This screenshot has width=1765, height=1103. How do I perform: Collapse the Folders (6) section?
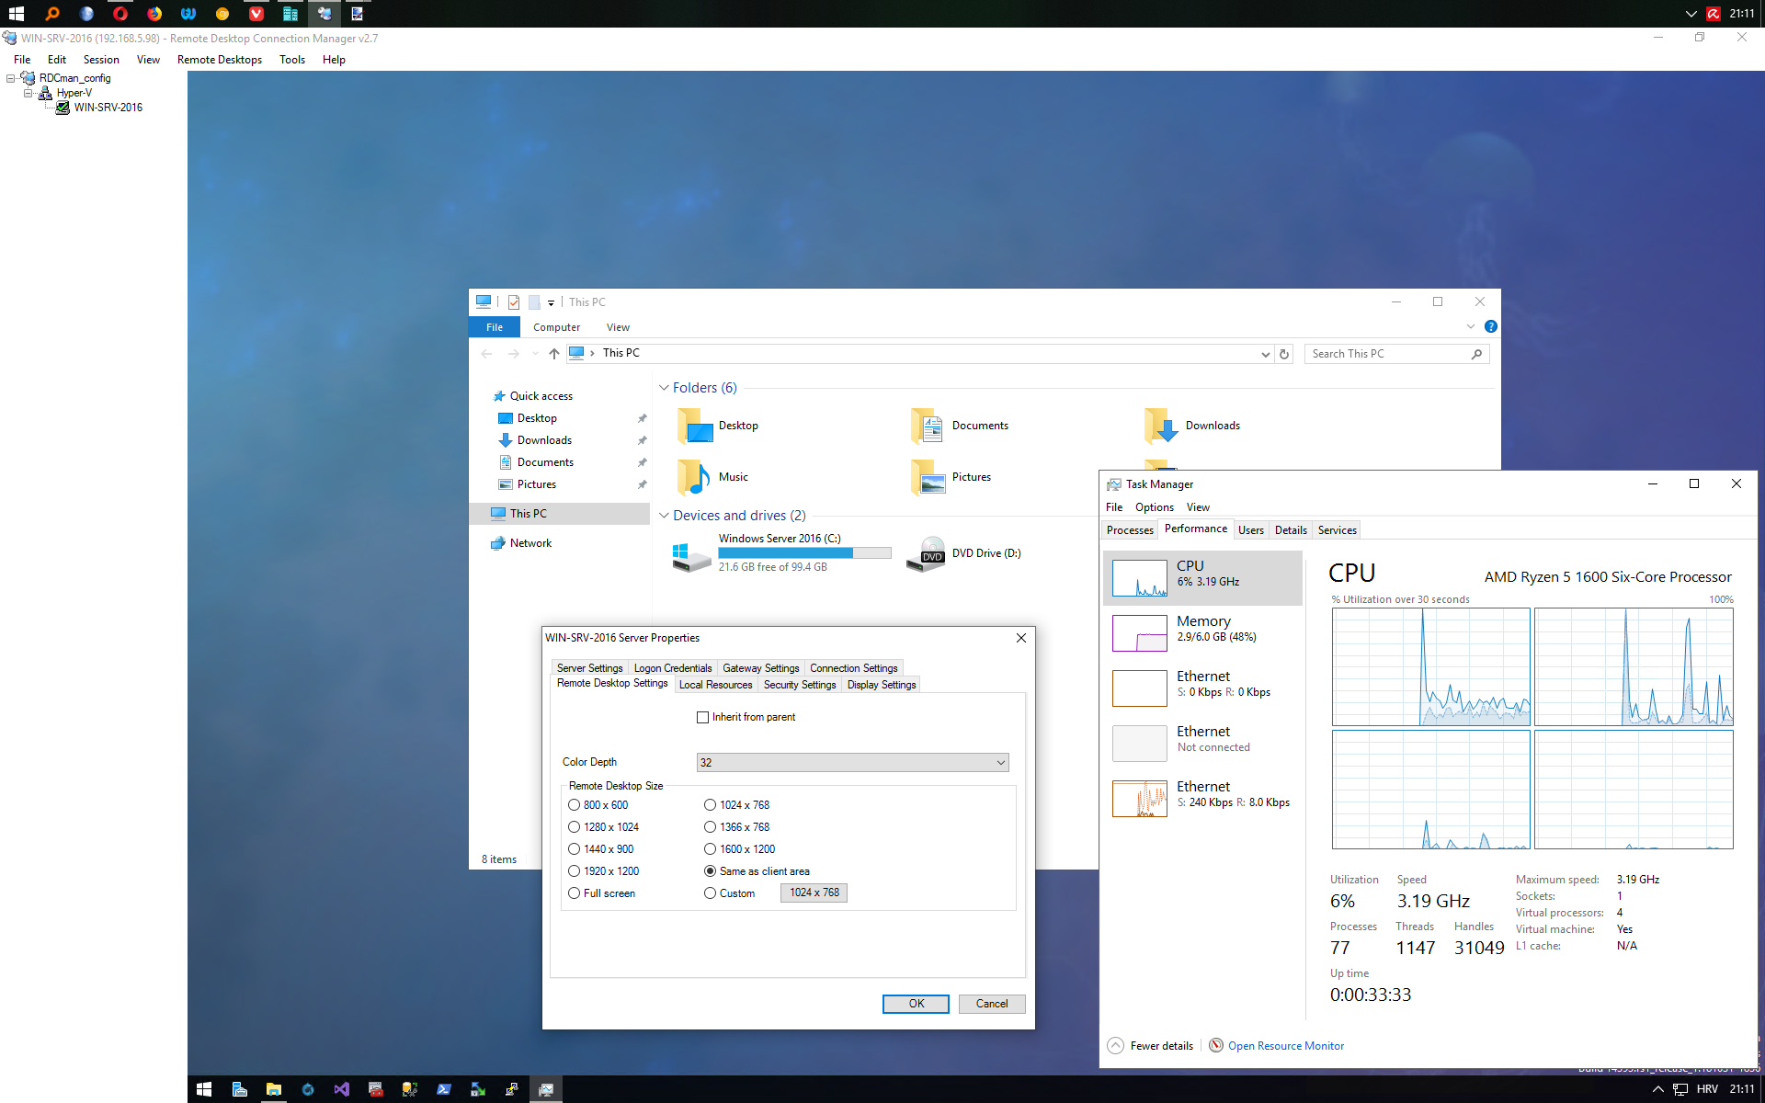(664, 388)
